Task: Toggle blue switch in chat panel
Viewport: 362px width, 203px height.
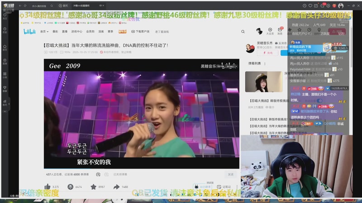Action: [319, 101]
